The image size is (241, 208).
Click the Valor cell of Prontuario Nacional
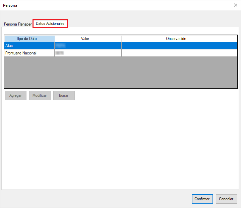[x=88, y=53]
